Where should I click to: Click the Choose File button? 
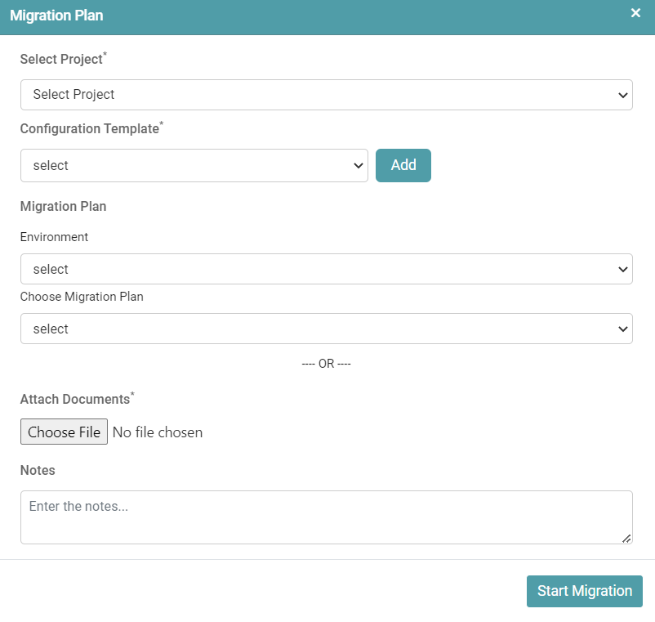(x=64, y=432)
